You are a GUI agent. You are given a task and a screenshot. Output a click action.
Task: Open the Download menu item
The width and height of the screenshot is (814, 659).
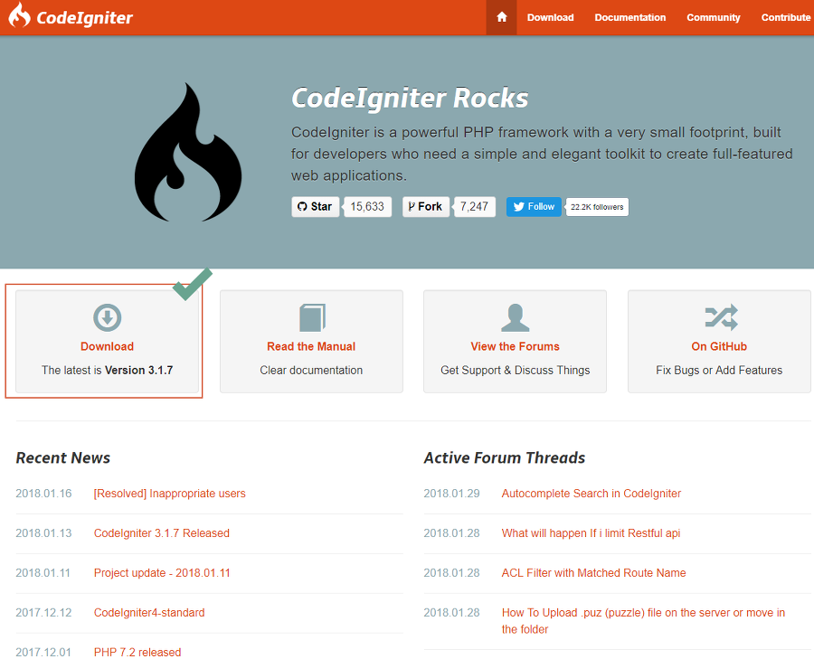(x=550, y=17)
